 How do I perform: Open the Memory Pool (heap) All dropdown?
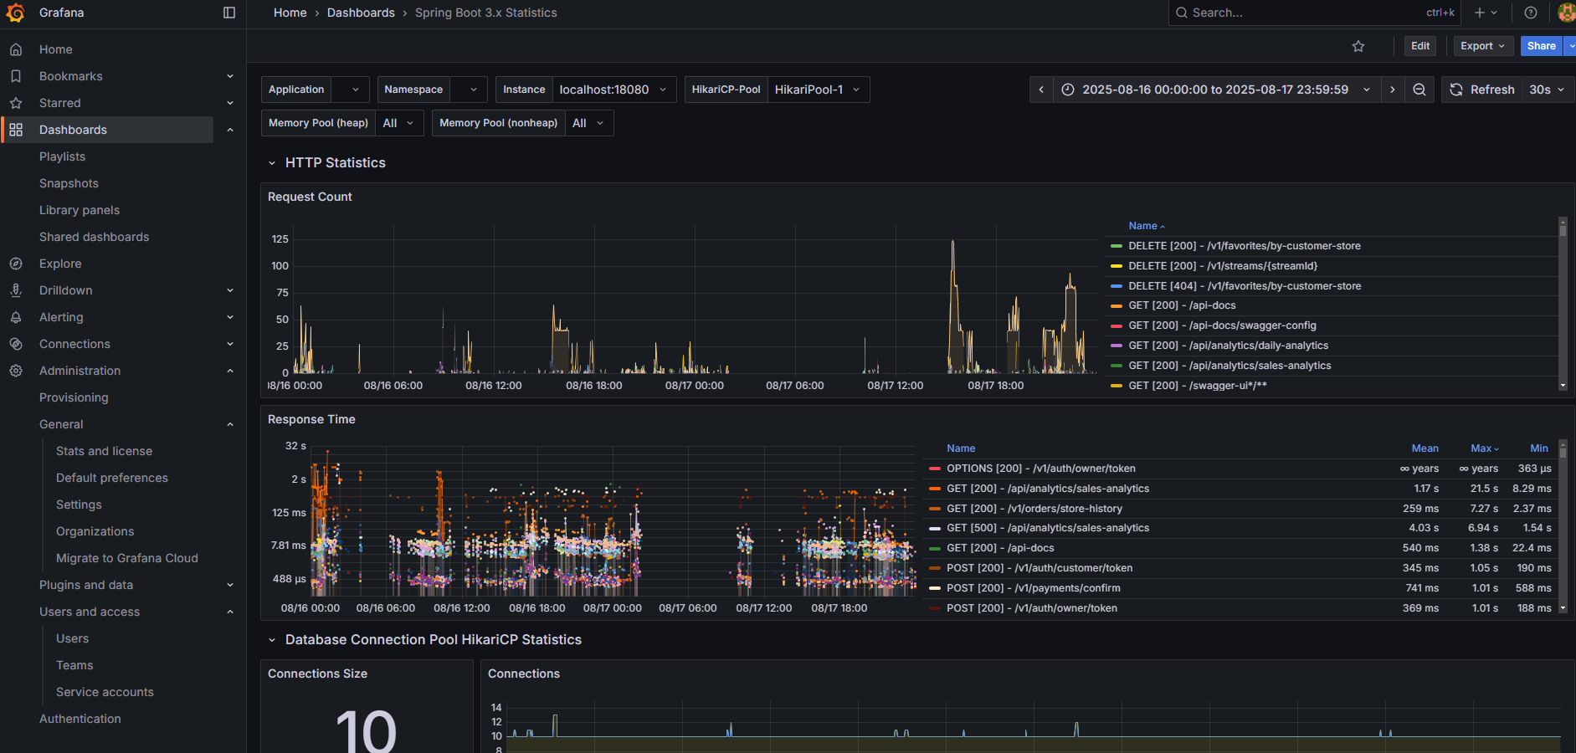[398, 123]
